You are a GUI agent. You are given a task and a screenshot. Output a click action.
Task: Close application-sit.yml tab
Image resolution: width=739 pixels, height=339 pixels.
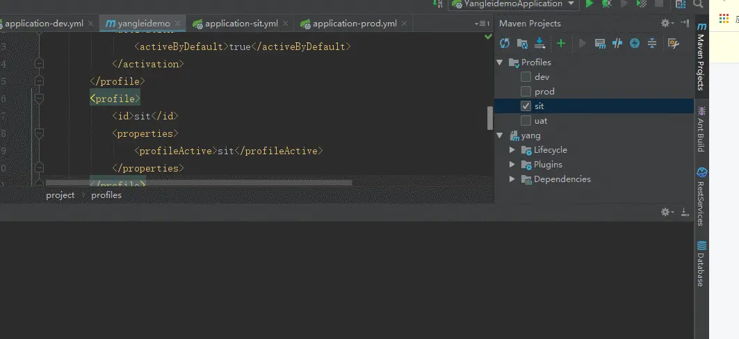tap(285, 23)
